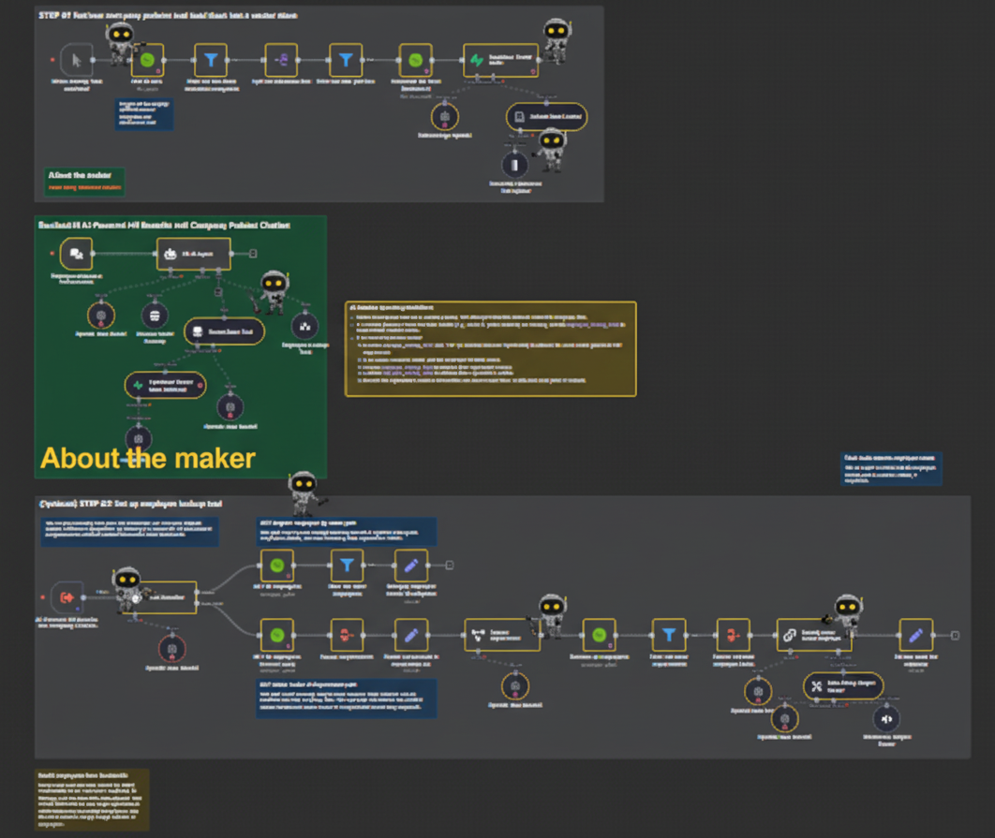Select the large yellow instructions sticky note

[x=490, y=348]
